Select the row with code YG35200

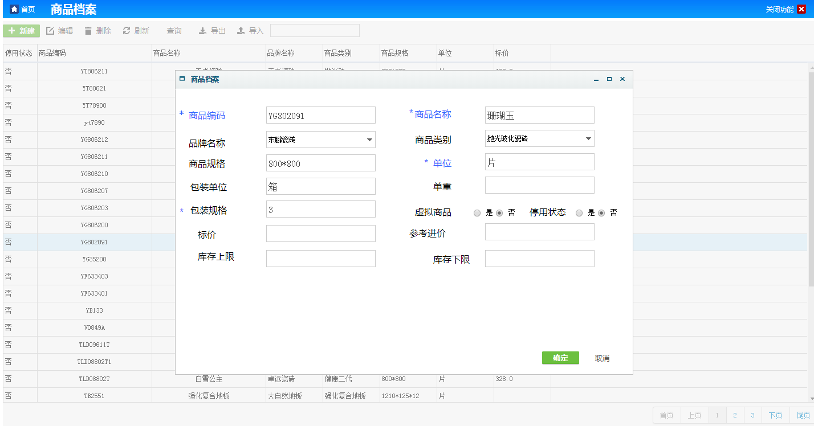tap(94, 259)
